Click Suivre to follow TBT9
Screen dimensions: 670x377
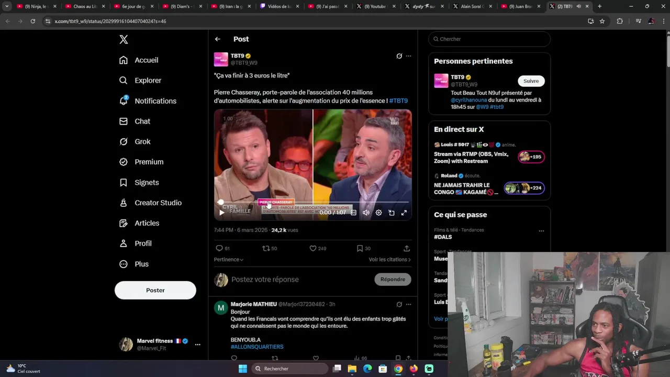pyautogui.click(x=531, y=81)
